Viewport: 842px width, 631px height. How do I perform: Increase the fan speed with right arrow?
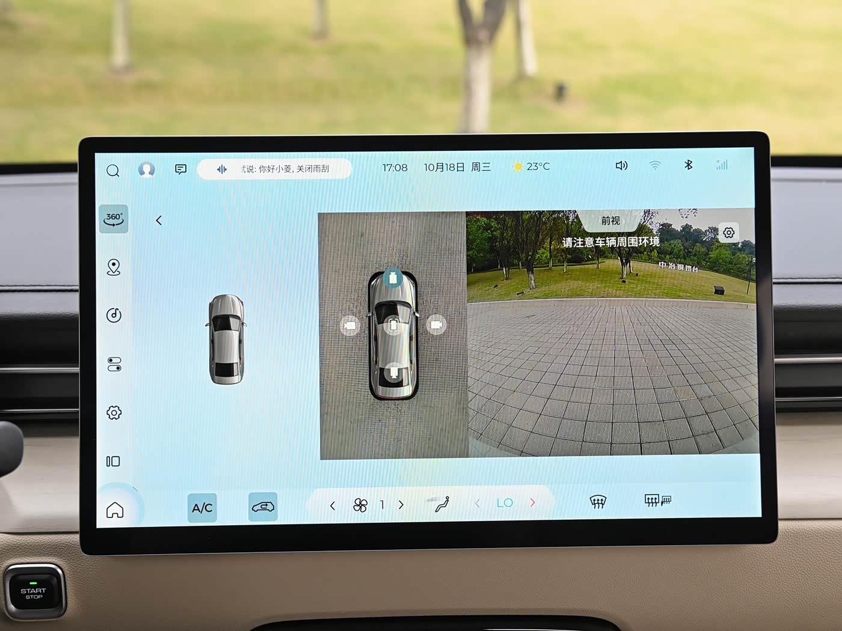click(401, 505)
